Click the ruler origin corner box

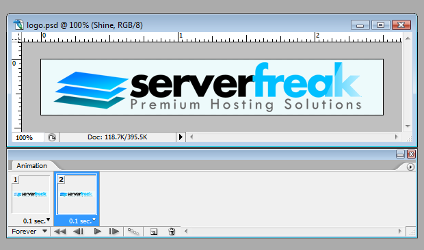[17, 38]
